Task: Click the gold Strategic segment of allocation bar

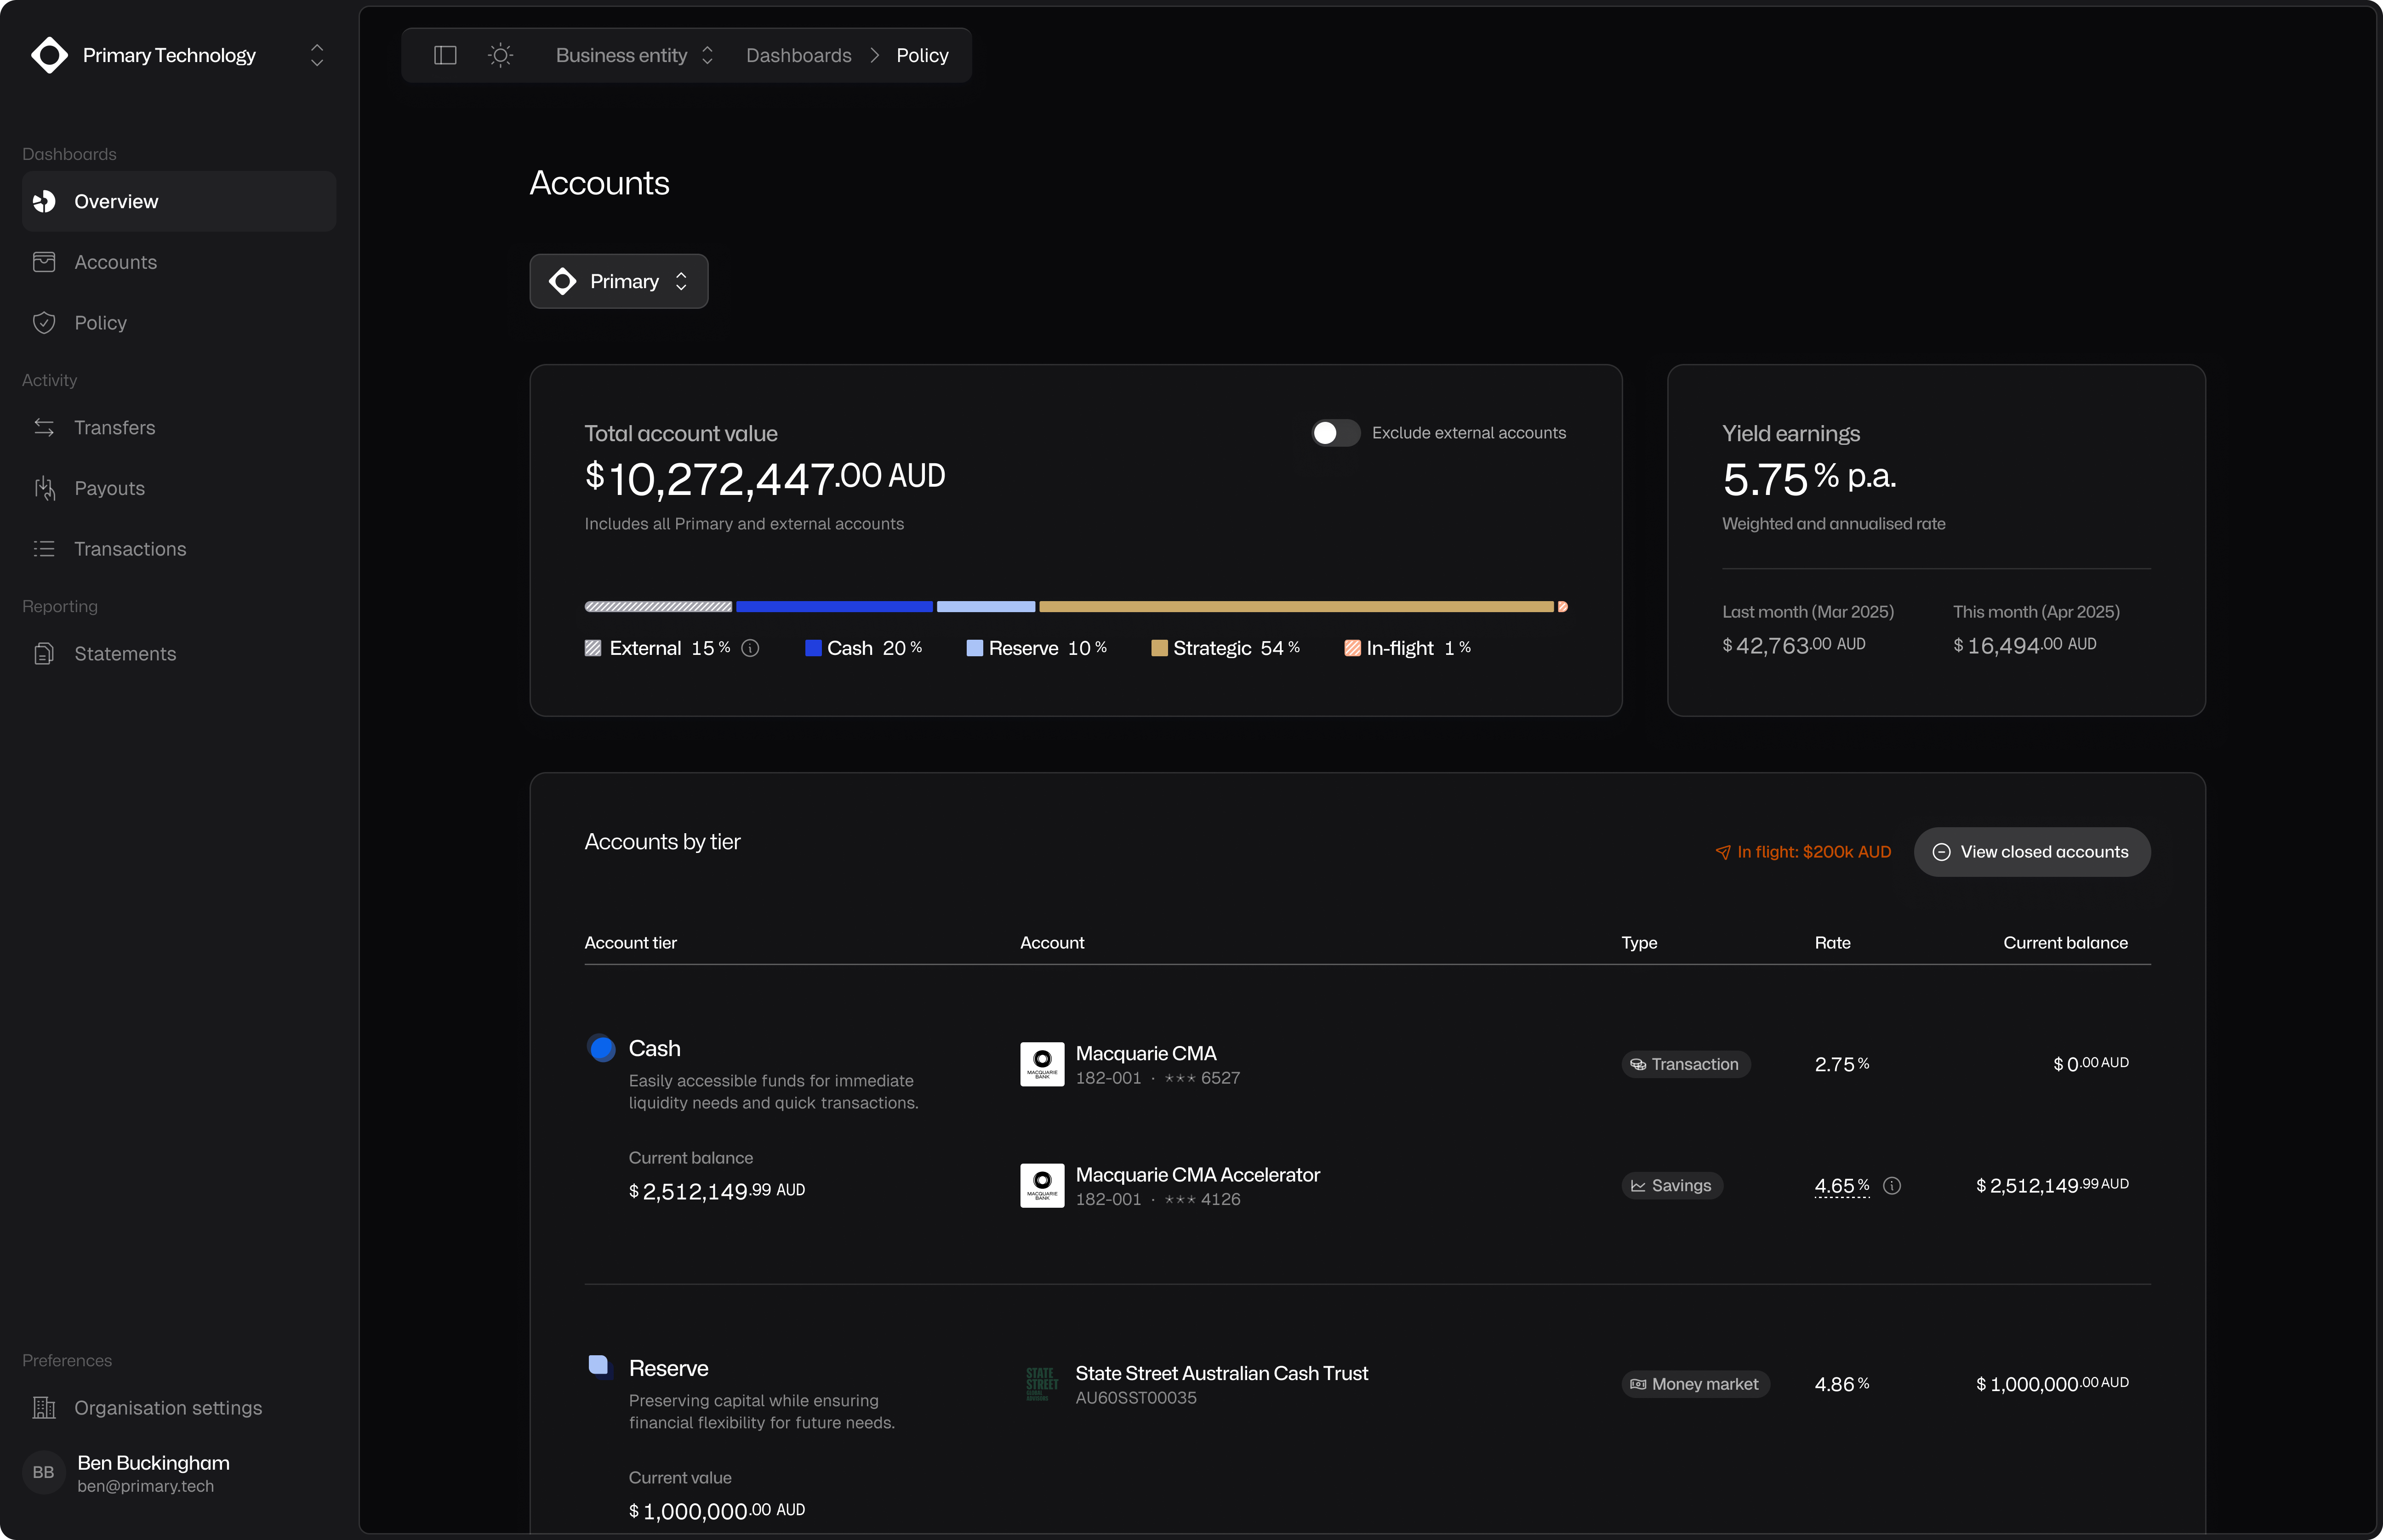Action: (1296, 606)
